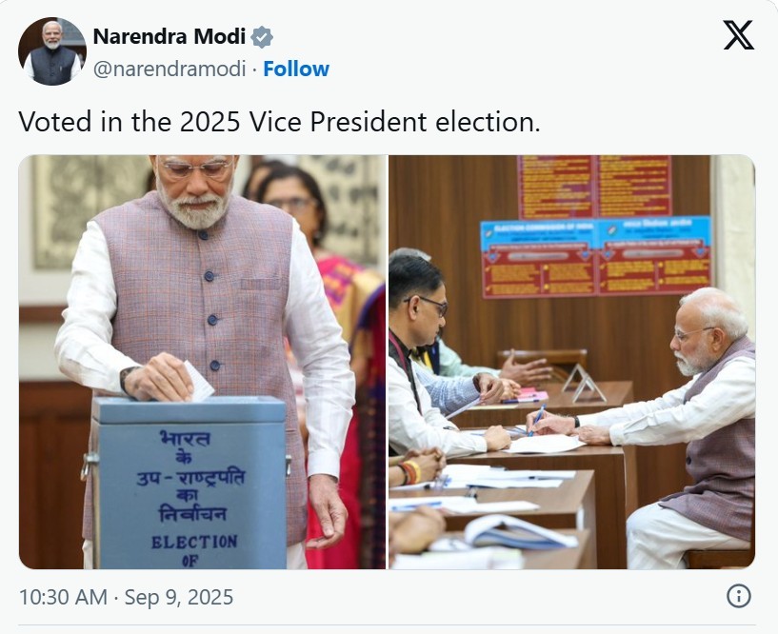Click the Election Commission poster on wall
Image resolution: width=778 pixels, height=634 pixels.
[596, 255]
